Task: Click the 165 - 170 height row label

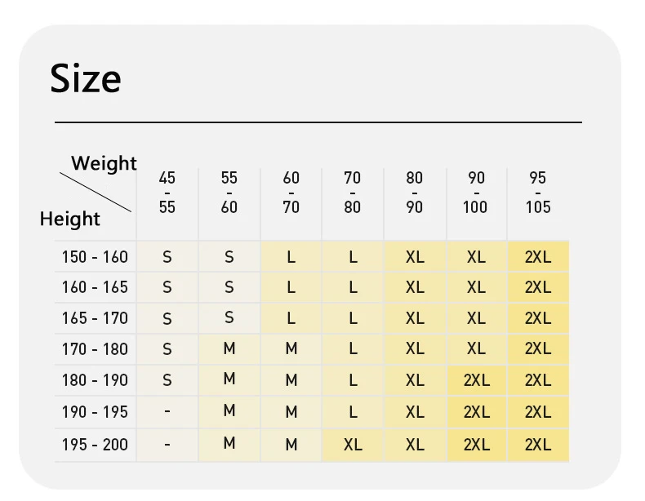Action: 95,318
